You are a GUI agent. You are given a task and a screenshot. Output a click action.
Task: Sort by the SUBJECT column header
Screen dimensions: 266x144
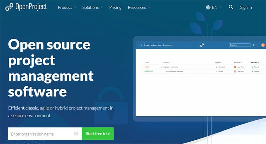pyautogui.click(x=167, y=63)
